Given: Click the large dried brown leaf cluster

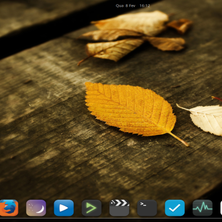Looking at the screenshot, I should click(129, 37).
